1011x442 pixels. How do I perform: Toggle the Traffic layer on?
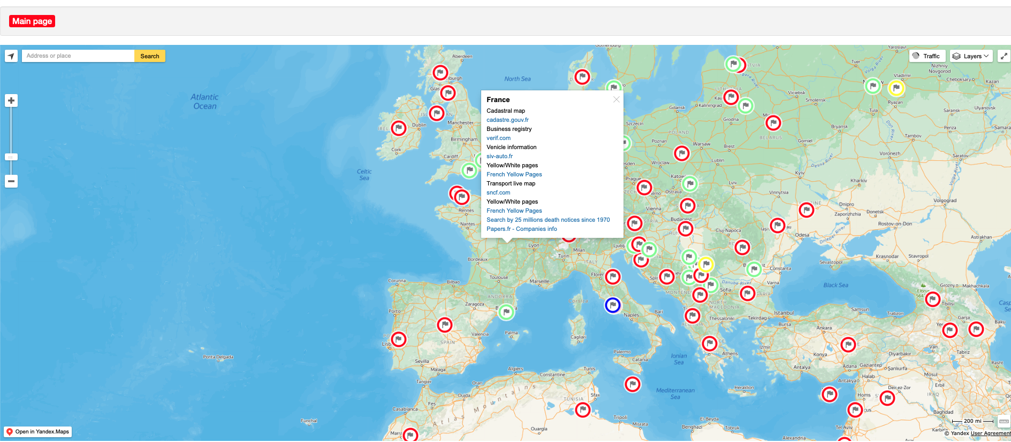(927, 56)
